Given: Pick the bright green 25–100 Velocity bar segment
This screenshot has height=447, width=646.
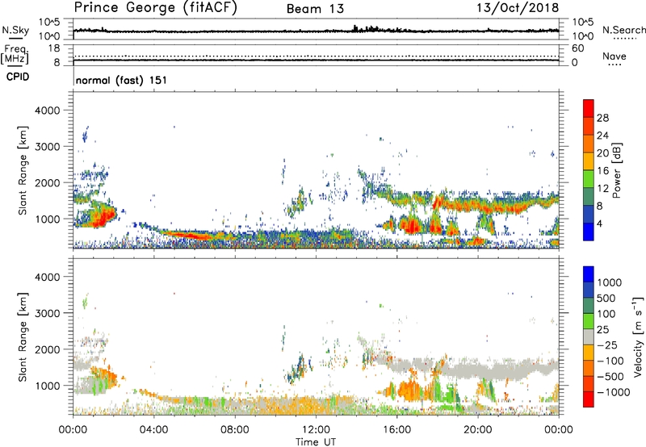Looking at the screenshot, I should coord(589,321).
